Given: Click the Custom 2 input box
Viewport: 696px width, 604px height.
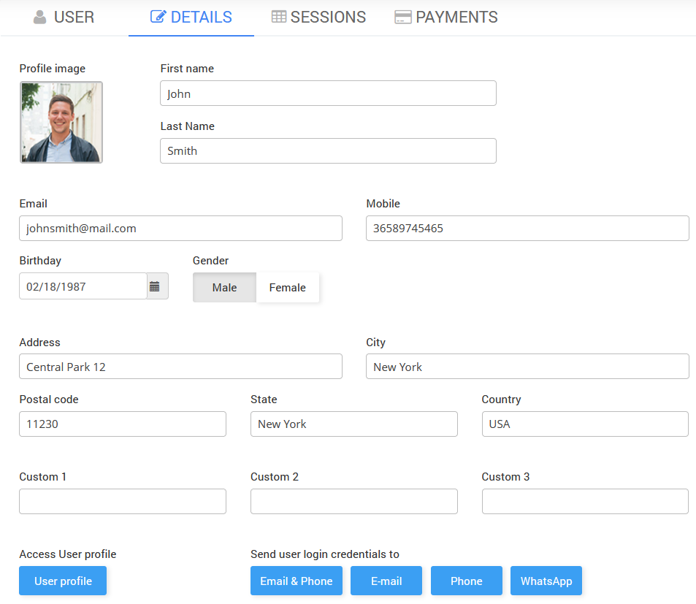Looking at the screenshot, I should [x=353, y=502].
